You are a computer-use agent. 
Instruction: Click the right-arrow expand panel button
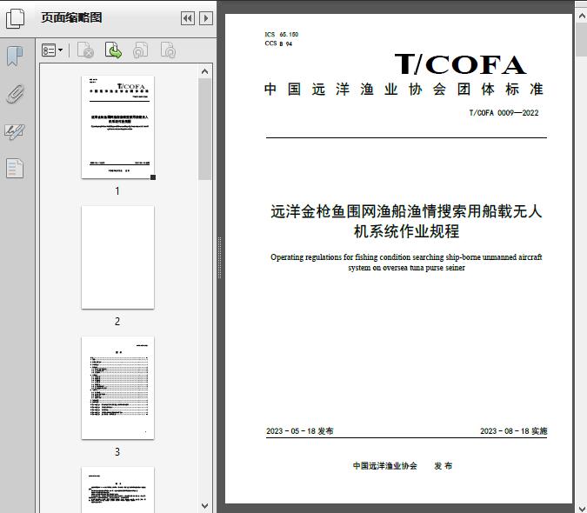206,18
